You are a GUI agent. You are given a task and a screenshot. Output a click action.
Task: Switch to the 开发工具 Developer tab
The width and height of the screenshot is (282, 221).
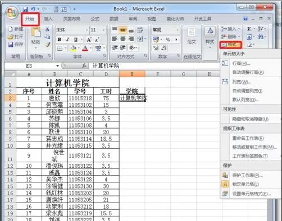[x=203, y=19]
